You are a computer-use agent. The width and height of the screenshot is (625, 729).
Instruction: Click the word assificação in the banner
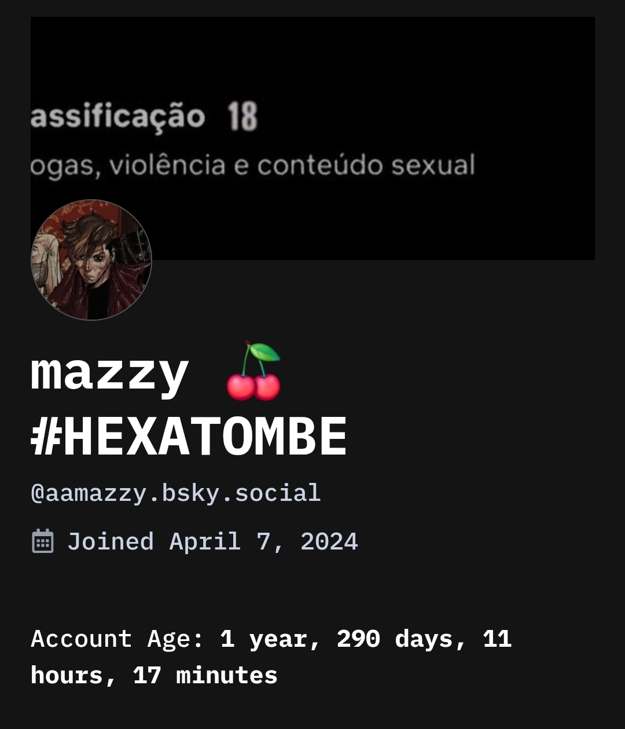coord(118,117)
